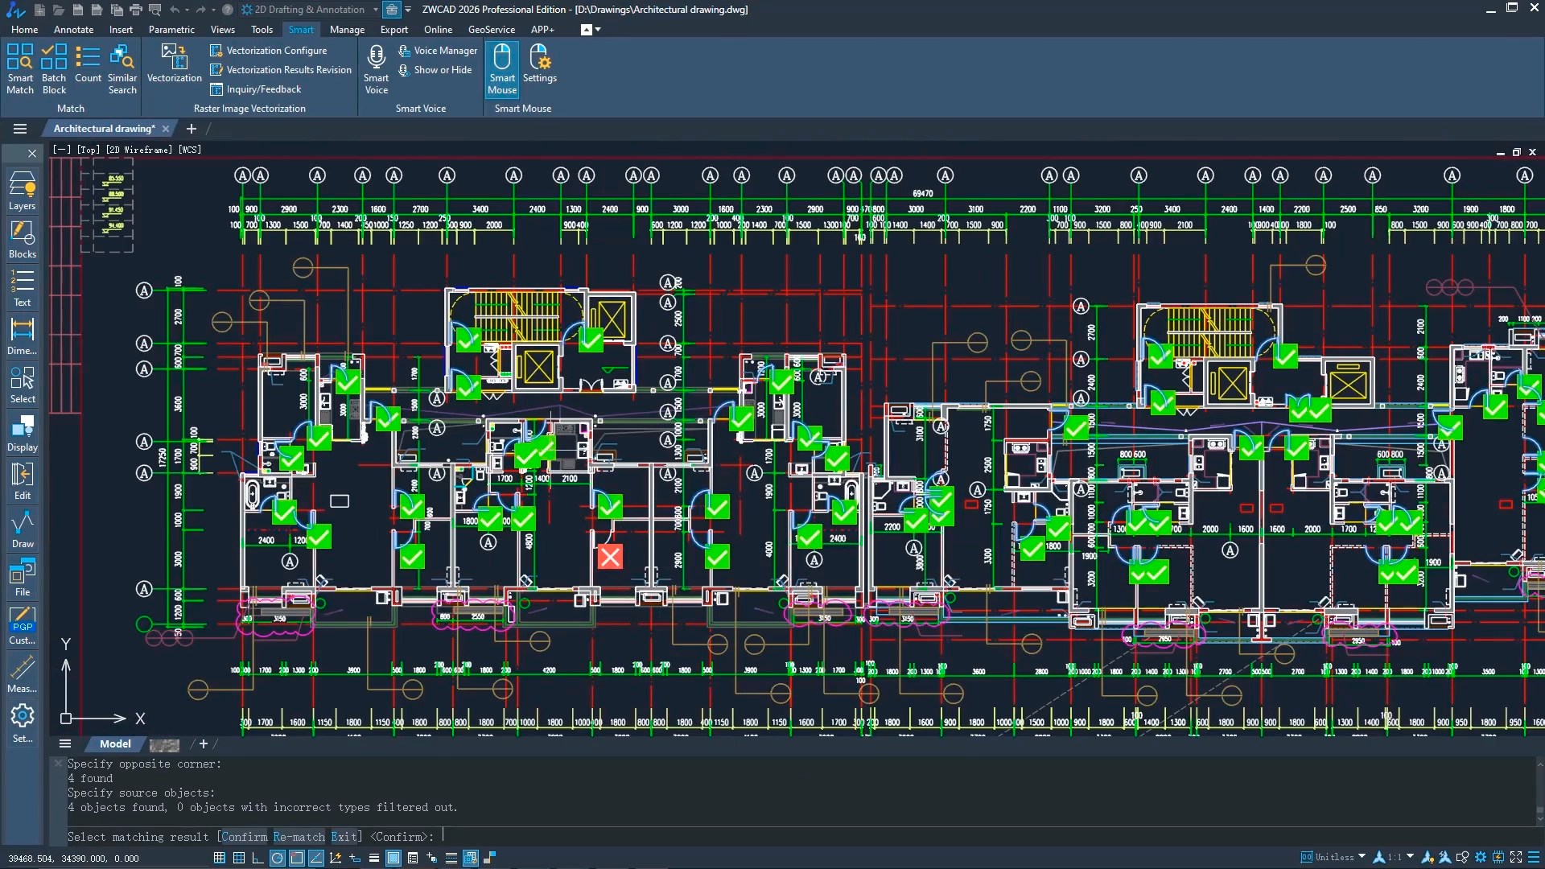This screenshot has height=869, width=1545.
Task: Expand the 2D Drafting & Annotation workspace dropdown
Action: 375,10
